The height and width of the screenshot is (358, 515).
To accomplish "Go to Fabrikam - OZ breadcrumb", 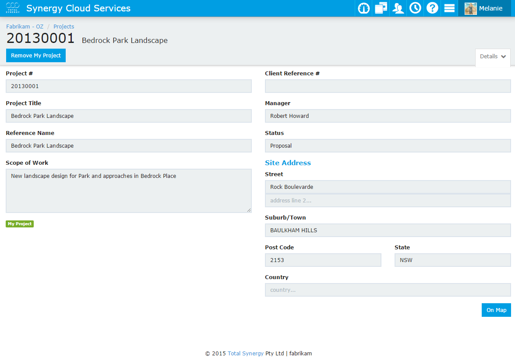I will point(25,27).
